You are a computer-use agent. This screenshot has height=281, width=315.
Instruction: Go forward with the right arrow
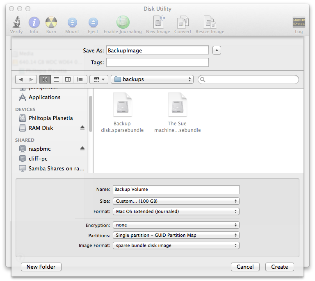(x=31, y=79)
